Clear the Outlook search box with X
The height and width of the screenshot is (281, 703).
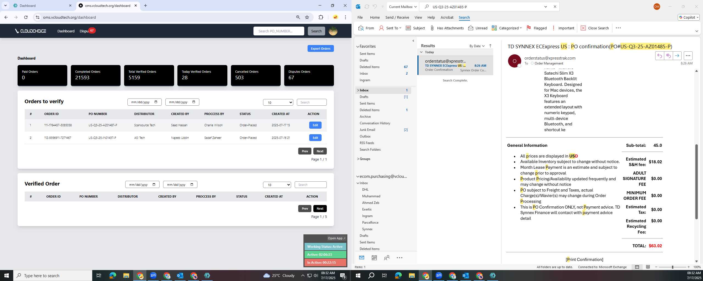click(555, 7)
